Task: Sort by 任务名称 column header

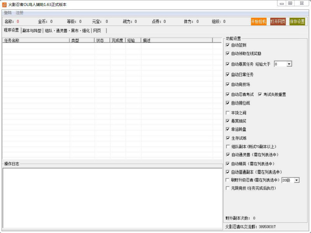Action: tap(36, 40)
